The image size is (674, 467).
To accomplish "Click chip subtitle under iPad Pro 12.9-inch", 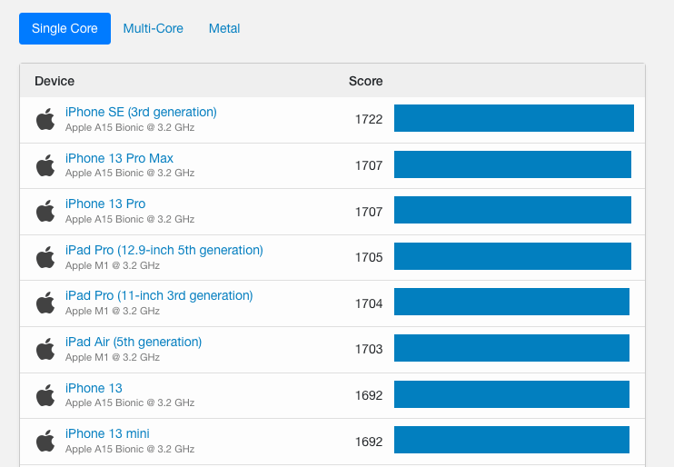I will click(113, 265).
